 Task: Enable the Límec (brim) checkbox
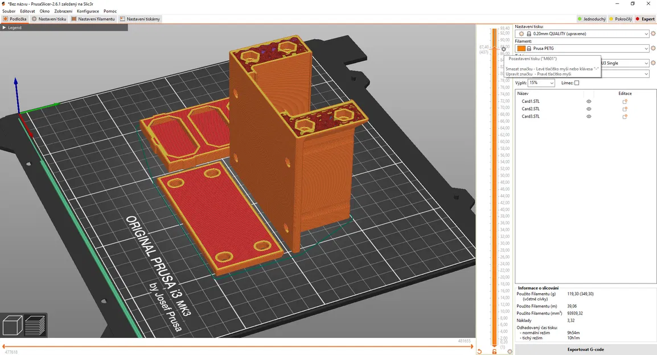pos(577,83)
